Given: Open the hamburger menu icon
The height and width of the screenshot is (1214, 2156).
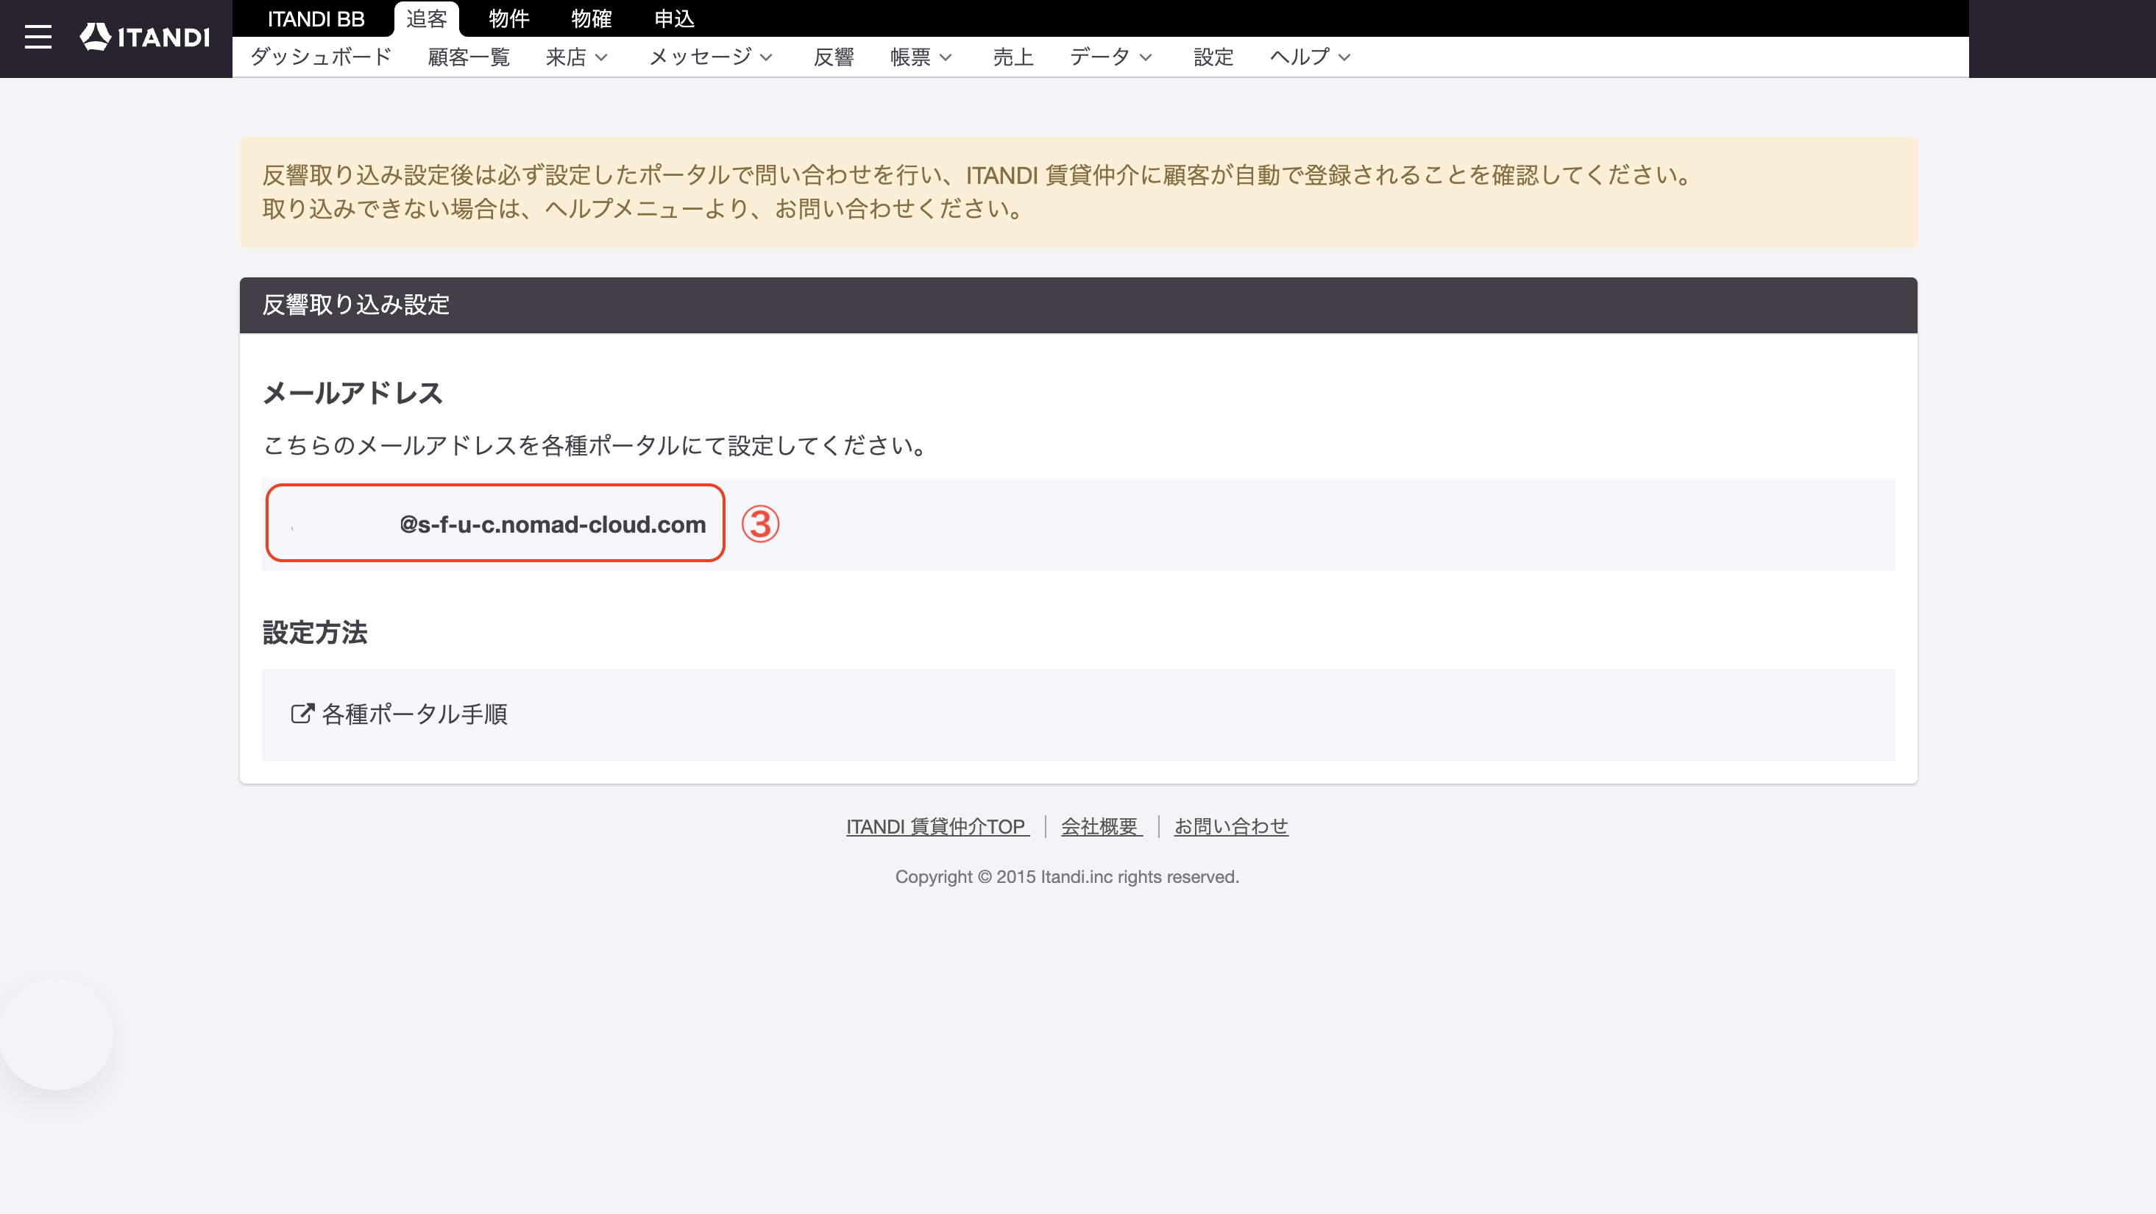Looking at the screenshot, I should tap(38, 37).
